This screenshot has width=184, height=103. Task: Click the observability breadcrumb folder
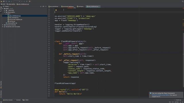(11, 4)
